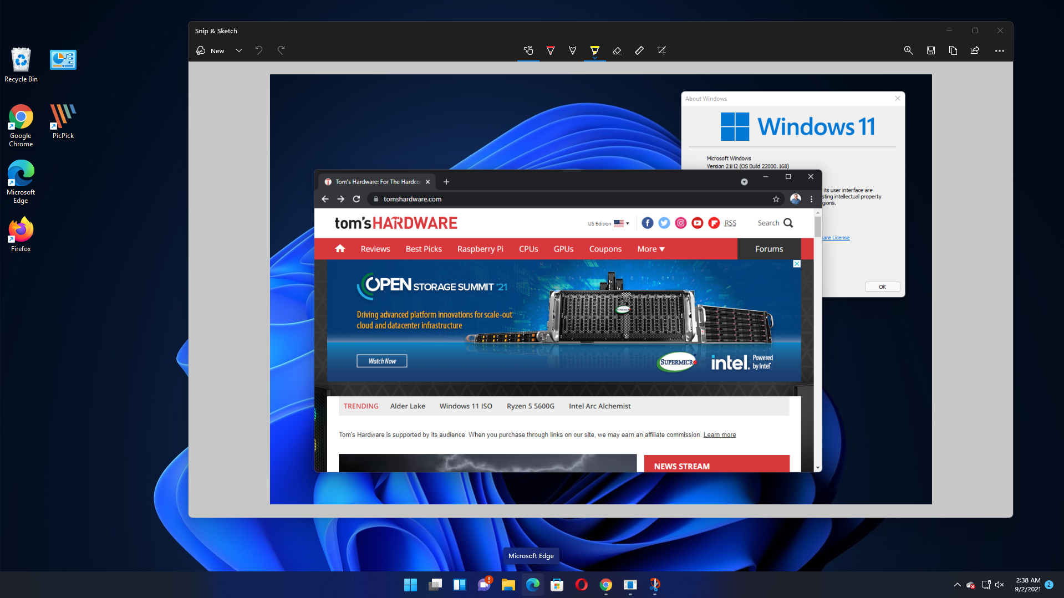Select the eraser tool
The image size is (1064, 598).
coord(617,50)
